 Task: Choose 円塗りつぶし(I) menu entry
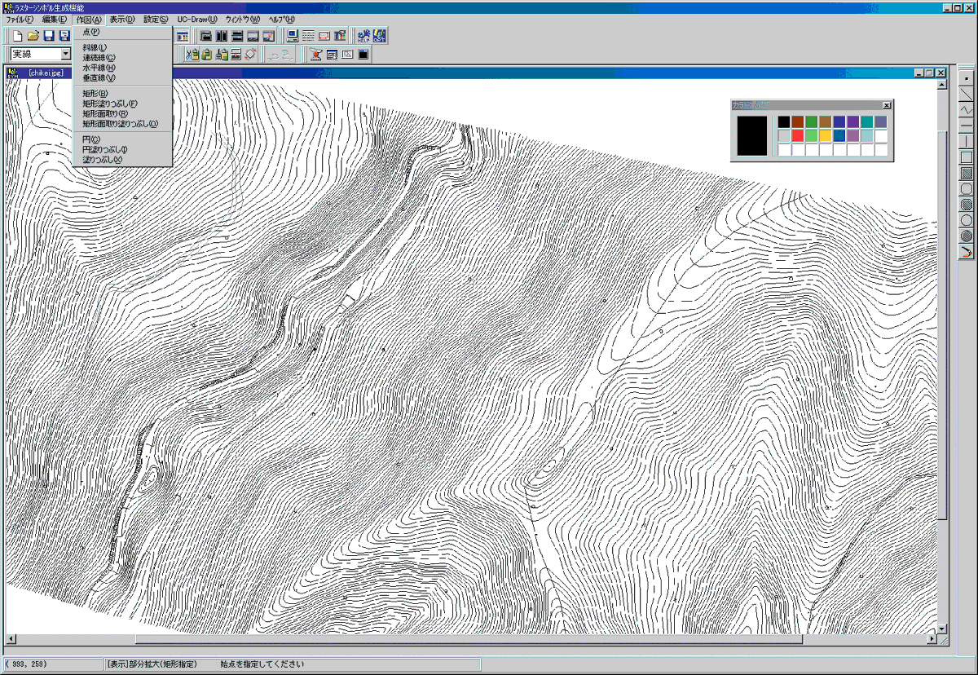coord(122,150)
